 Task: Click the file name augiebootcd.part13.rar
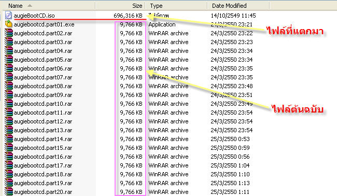click(x=43, y=130)
